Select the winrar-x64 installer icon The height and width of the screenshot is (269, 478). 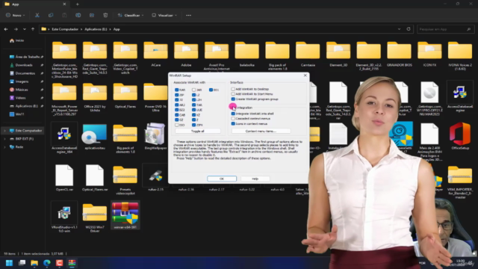125,215
